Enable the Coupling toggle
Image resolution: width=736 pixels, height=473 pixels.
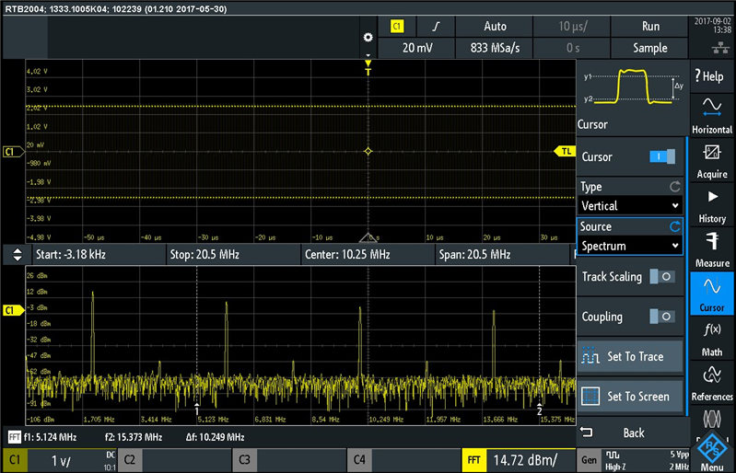[661, 317]
